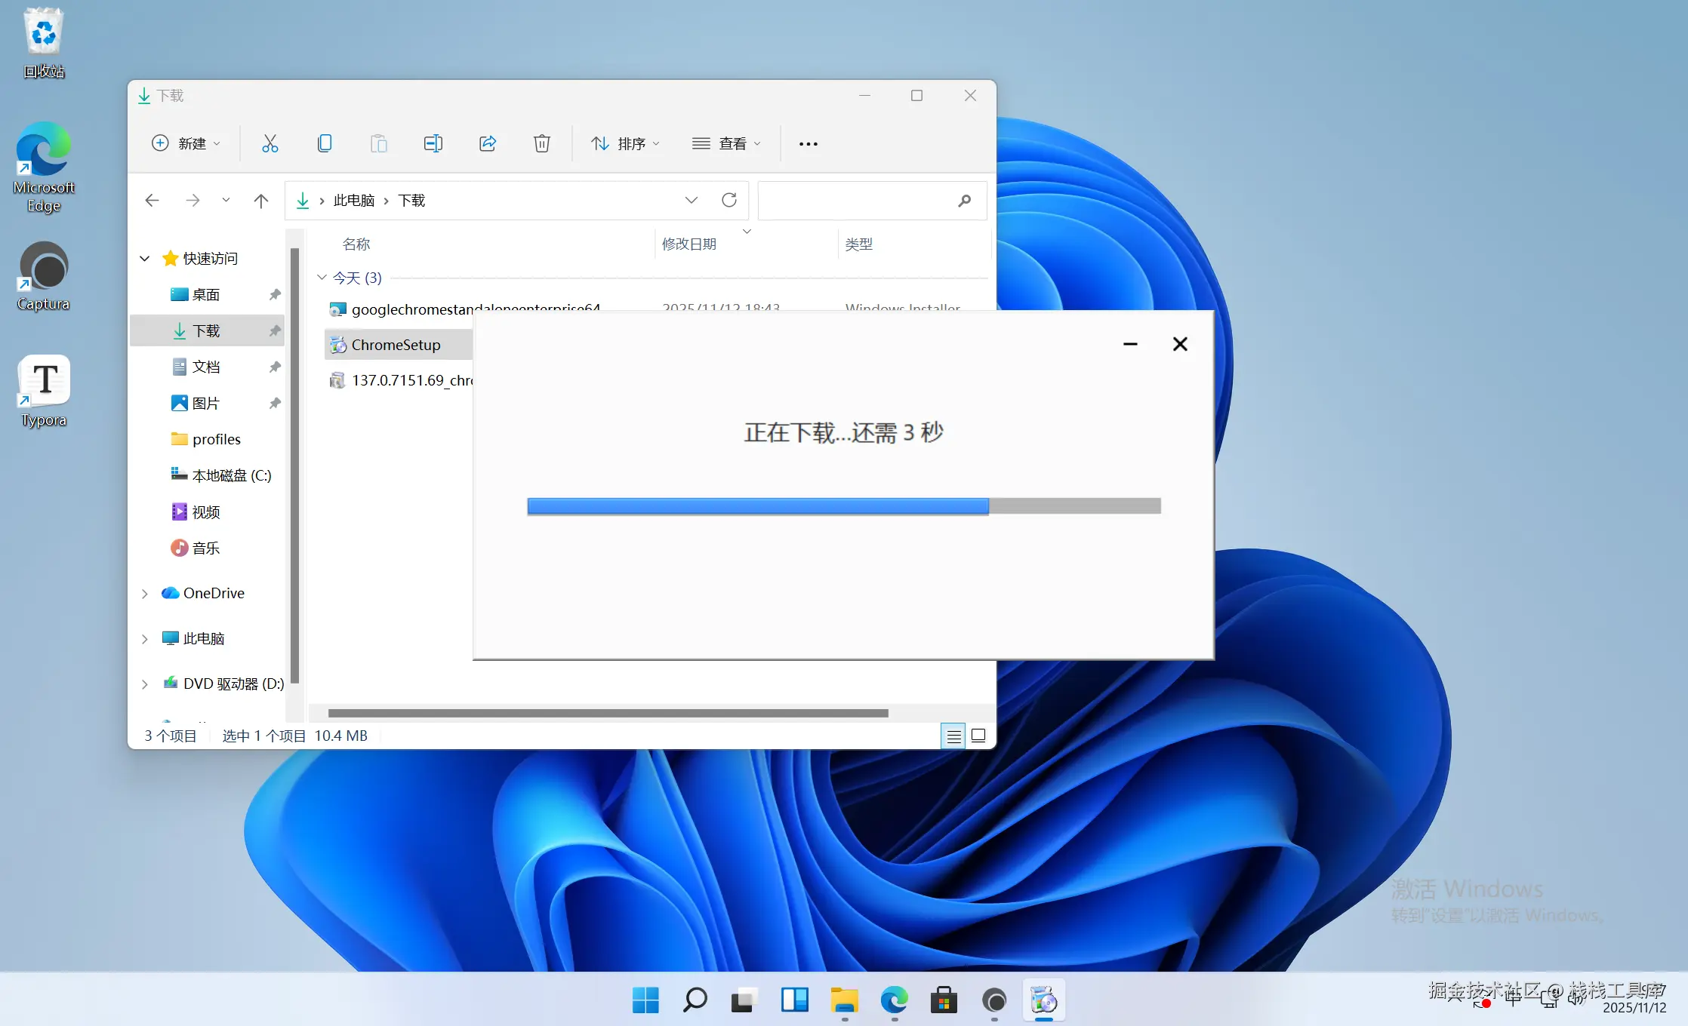
Task: Open the 查看 view dropdown
Action: (726, 143)
